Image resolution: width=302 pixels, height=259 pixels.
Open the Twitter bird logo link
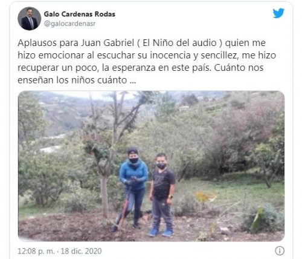(x=278, y=13)
